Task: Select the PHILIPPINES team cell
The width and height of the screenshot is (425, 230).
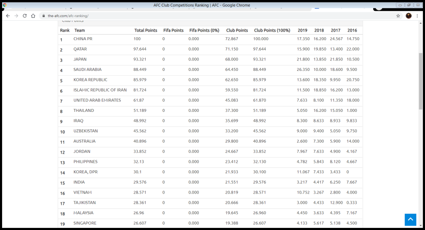Action: click(x=85, y=162)
